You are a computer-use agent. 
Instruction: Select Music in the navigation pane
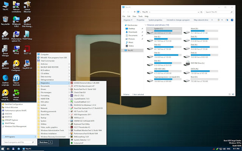pyautogui.click(x=131, y=42)
